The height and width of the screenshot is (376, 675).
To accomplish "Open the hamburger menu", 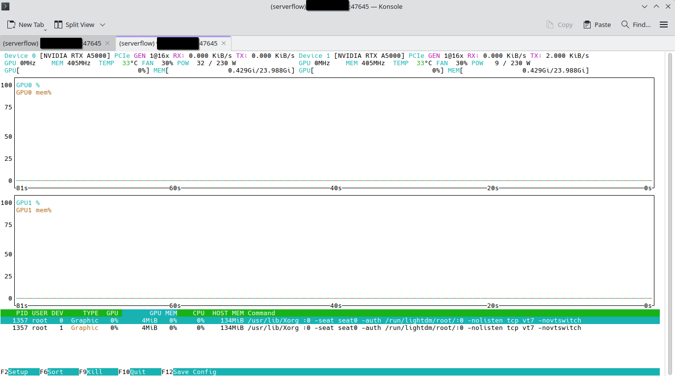I will (x=664, y=25).
